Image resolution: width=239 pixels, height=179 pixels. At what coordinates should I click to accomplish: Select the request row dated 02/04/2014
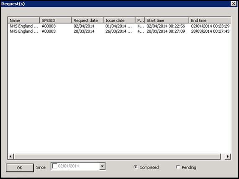119,26
